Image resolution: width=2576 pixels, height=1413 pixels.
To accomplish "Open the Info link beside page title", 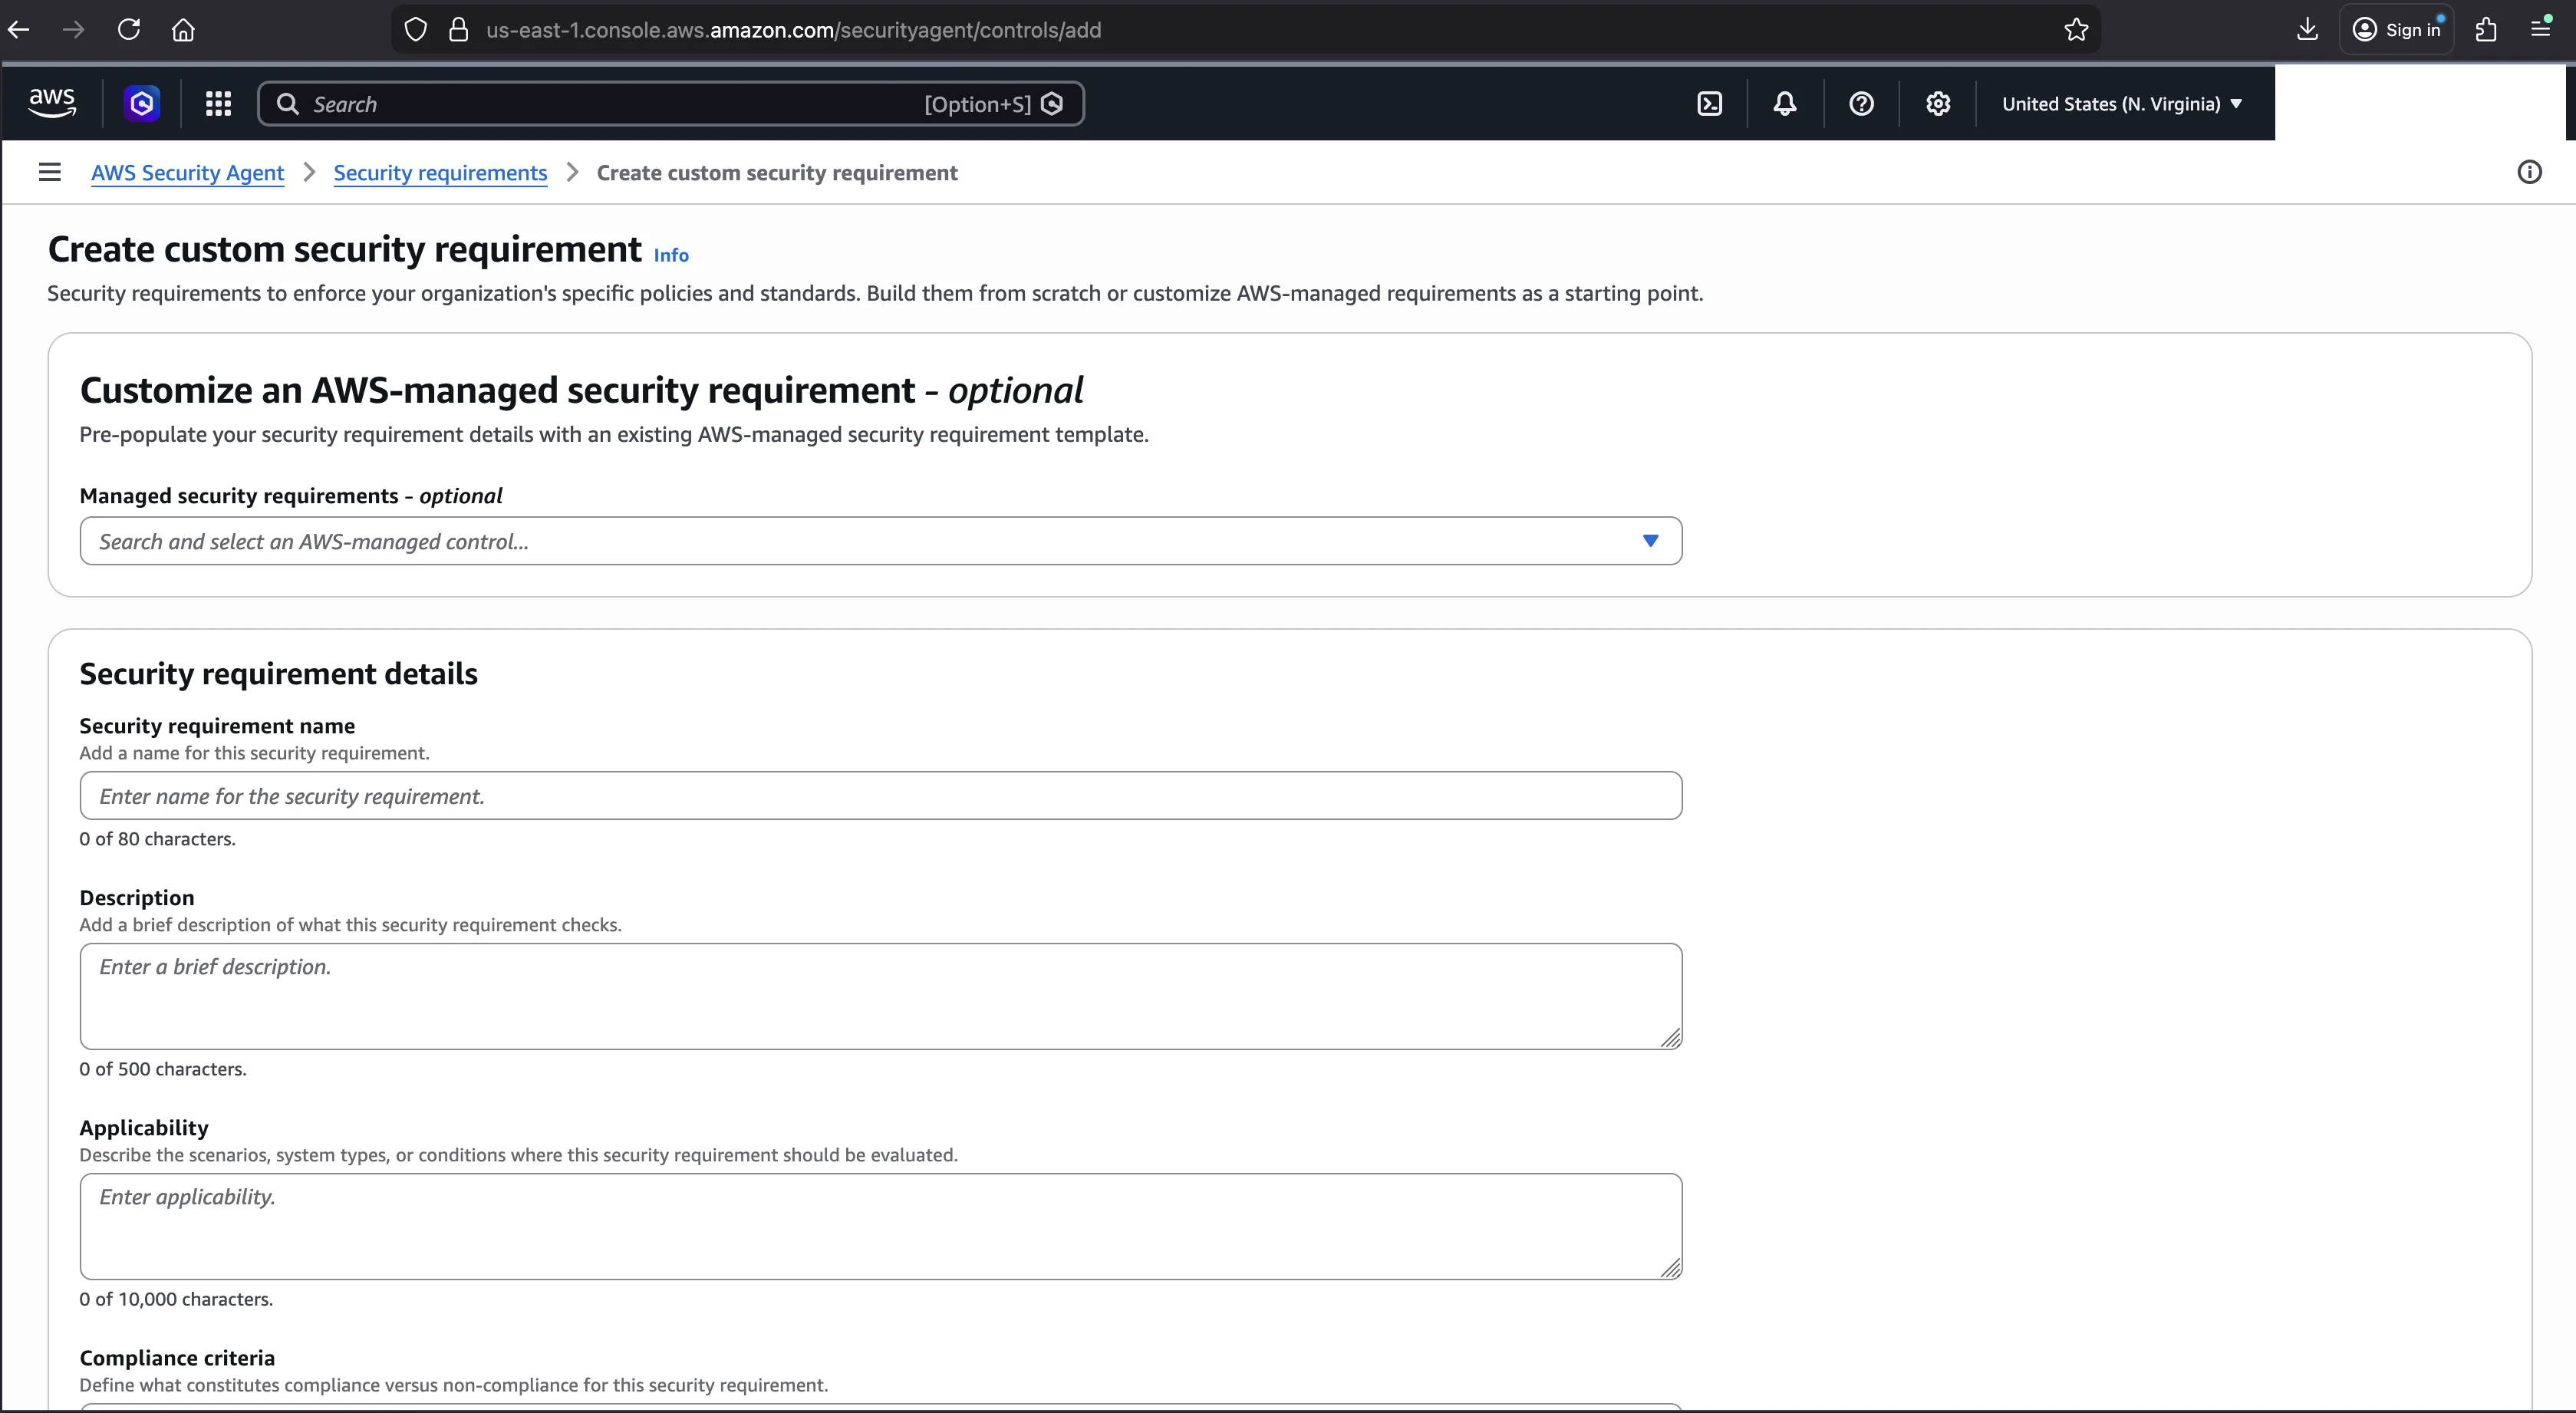I will 671,255.
